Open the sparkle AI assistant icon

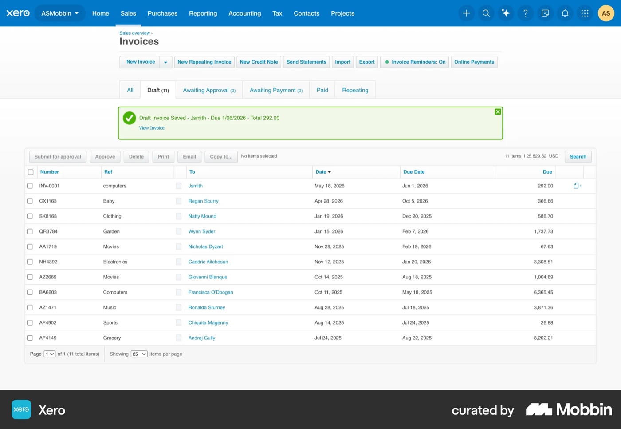[506, 13]
